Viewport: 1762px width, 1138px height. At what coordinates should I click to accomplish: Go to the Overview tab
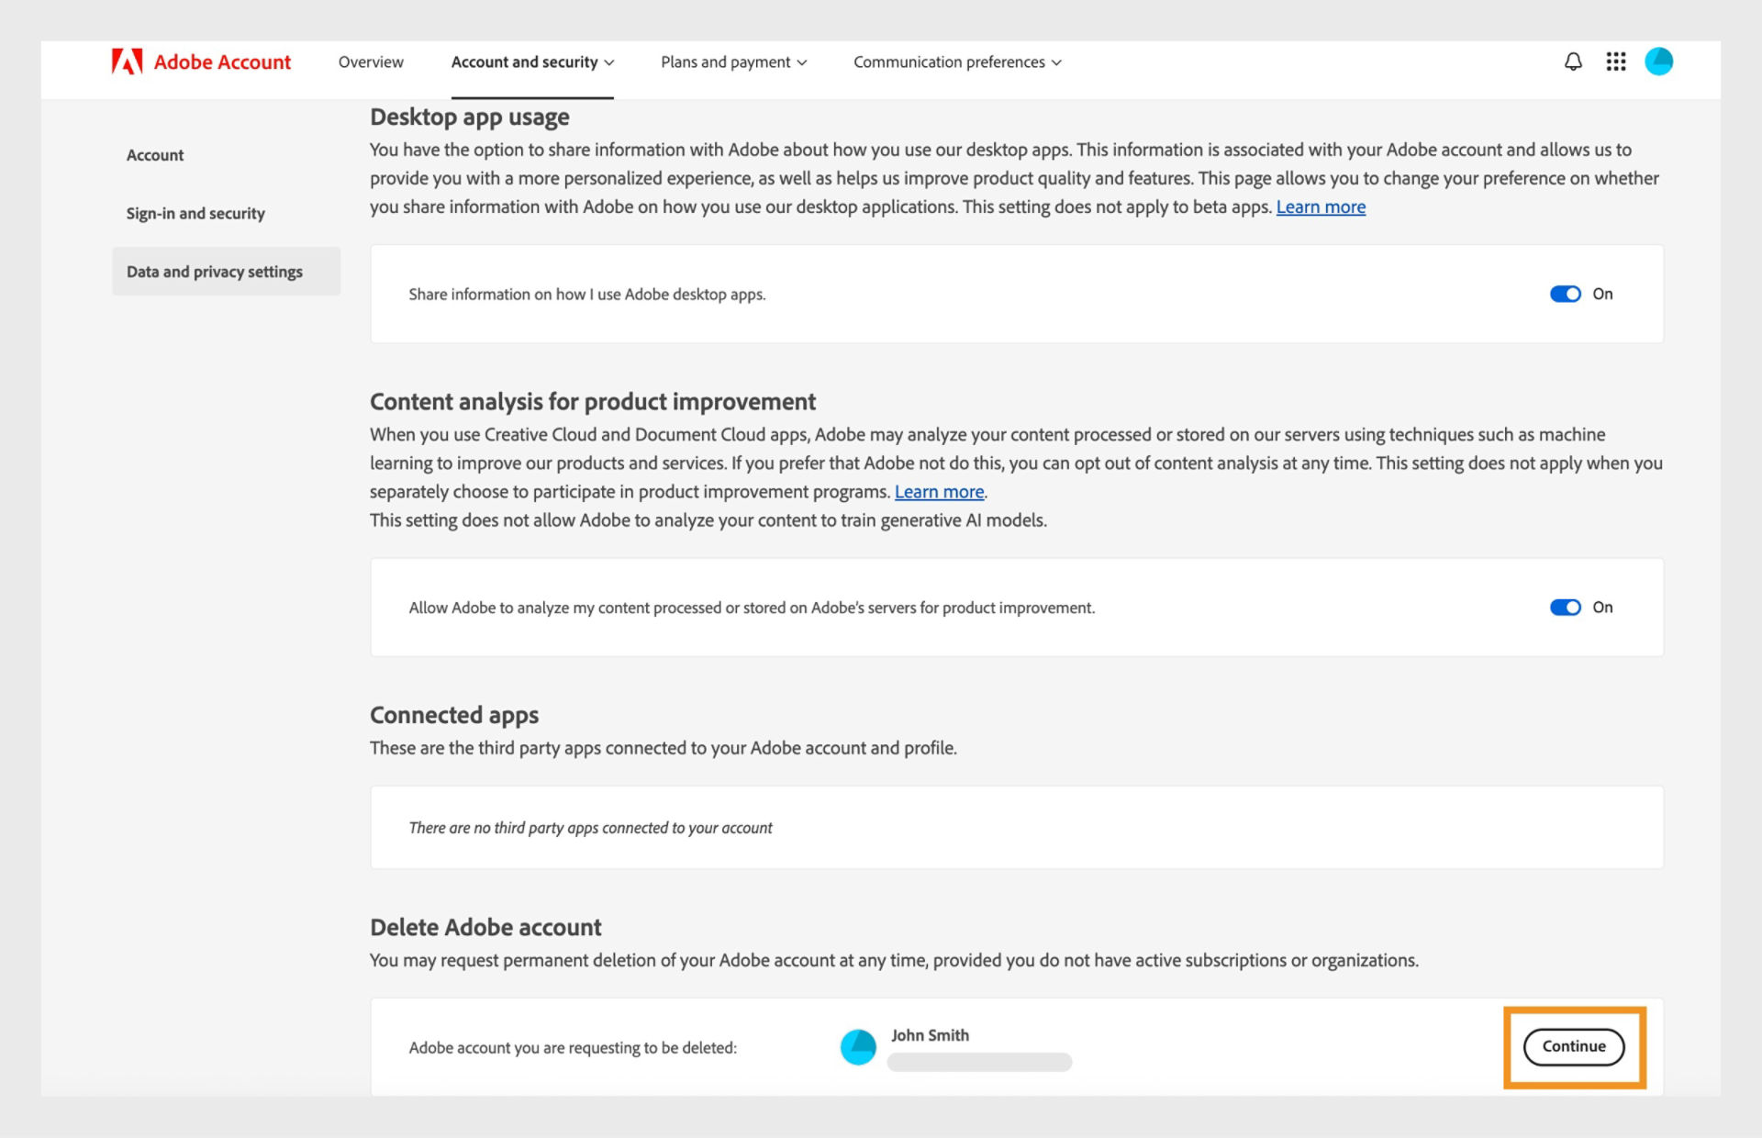(x=371, y=61)
